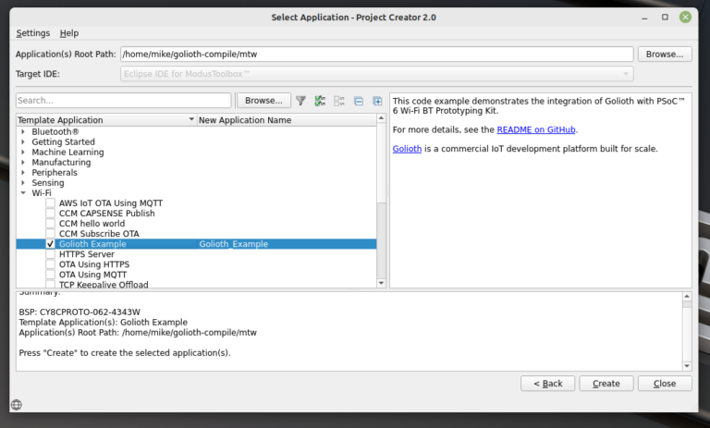Viewport: 710px width, 428px height.
Task: Open the Target IDE dropdown
Action: click(x=376, y=74)
